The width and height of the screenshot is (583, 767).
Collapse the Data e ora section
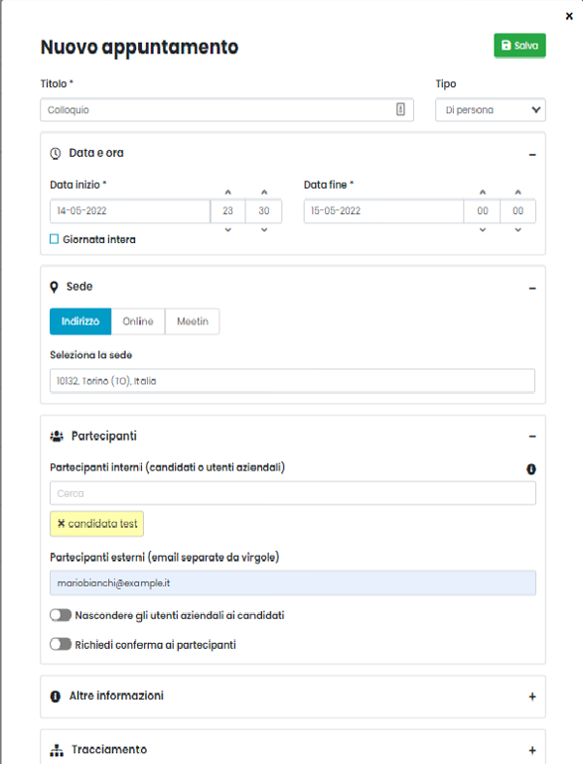pyautogui.click(x=532, y=155)
